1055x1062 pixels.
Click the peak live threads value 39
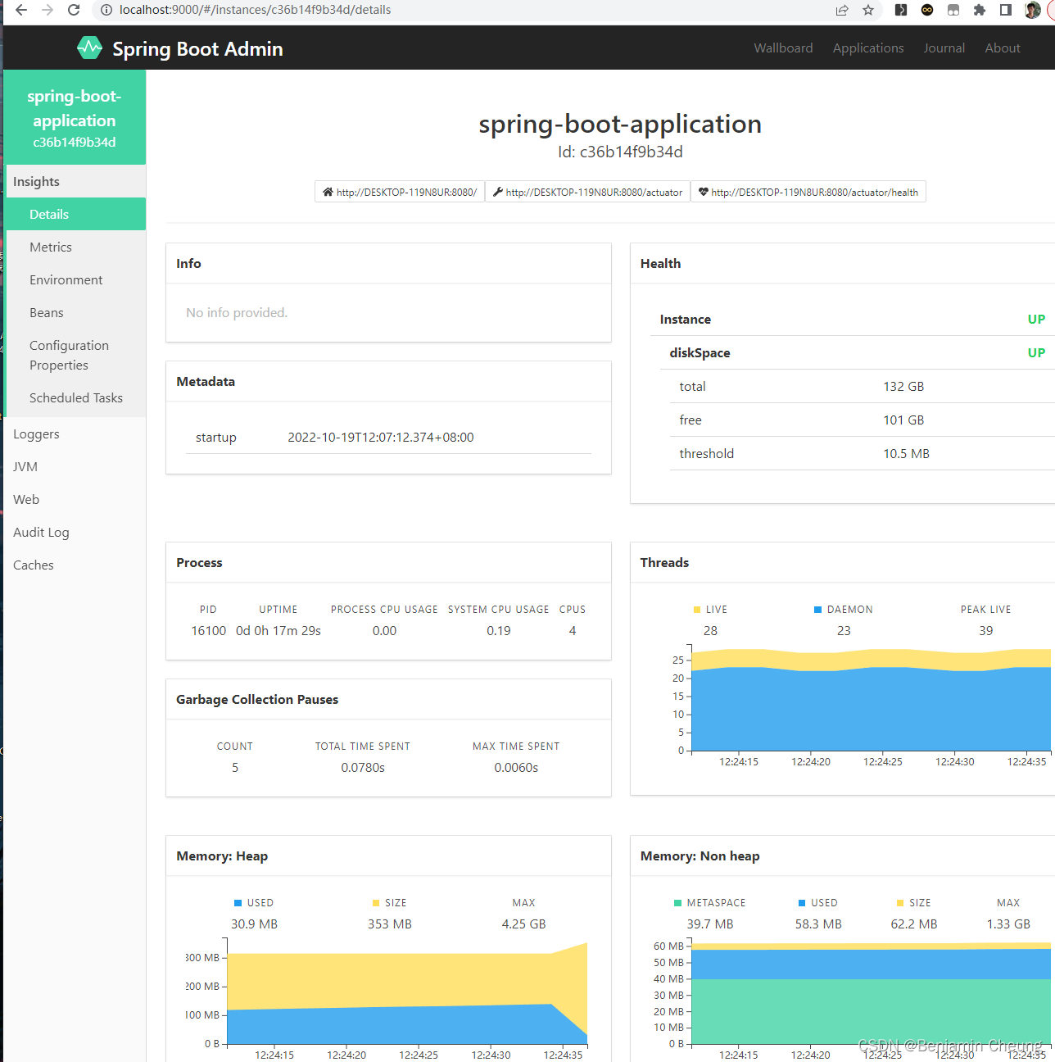tap(986, 630)
